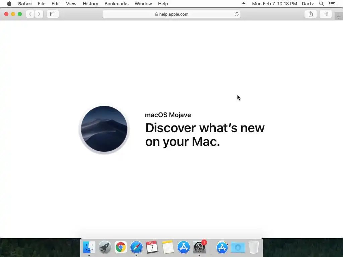
Task: Open the Edit menu
Action: (x=56, y=4)
